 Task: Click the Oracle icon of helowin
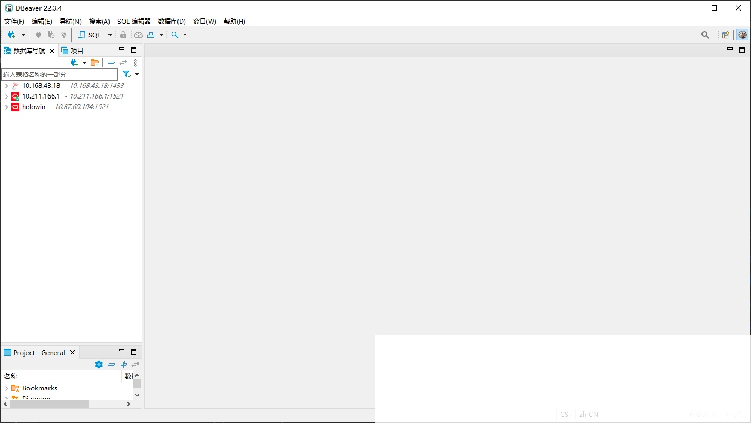click(x=15, y=106)
